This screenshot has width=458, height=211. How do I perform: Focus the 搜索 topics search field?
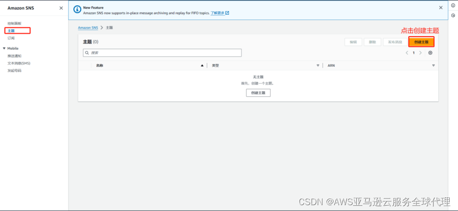(x=162, y=53)
